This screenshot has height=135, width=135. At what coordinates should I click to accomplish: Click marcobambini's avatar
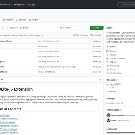coord(108,115)
